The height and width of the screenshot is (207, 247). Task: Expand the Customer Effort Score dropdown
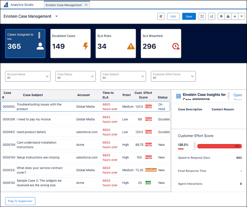pyautogui.click(x=173, y=76)
